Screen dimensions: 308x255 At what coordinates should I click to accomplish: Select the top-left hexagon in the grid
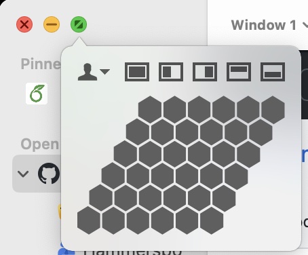pyautogui.click(x=150, y=110)
